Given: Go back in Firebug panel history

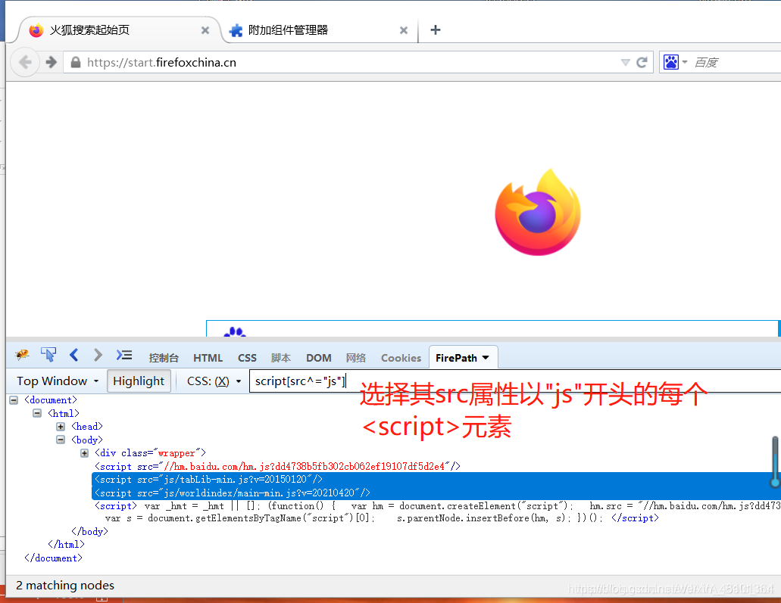Looking at the screenshot, I should click(74, 355).
